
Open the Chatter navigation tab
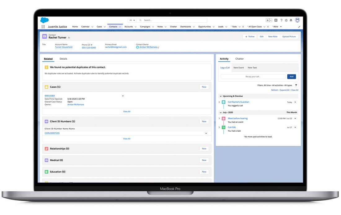click(x=173, y=27)
